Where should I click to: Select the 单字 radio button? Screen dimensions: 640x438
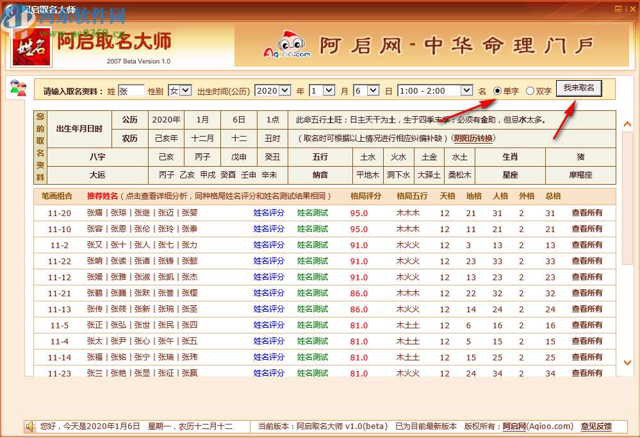pos(498,90)
